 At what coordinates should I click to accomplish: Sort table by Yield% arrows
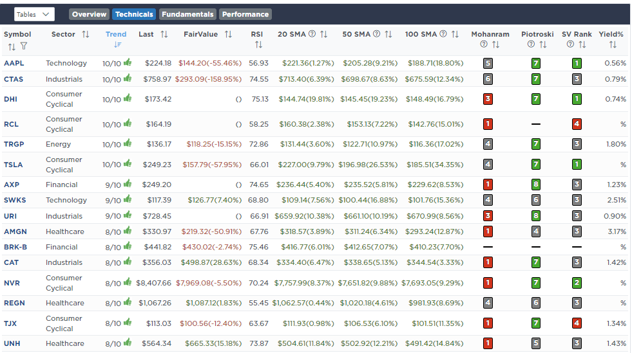(x=612, y=45)
